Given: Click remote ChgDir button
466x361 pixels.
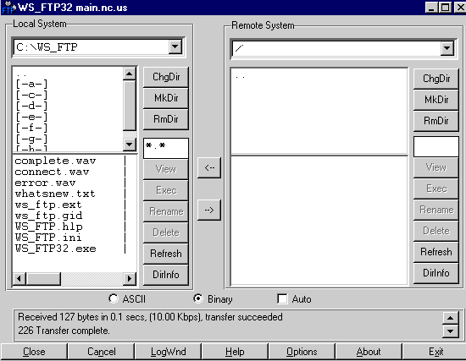Looking at the screenshot, I should (436, 79).
